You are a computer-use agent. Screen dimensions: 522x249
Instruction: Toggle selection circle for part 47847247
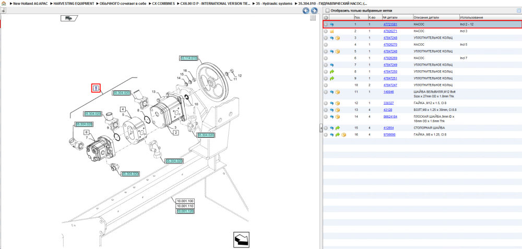click(326, 85)
